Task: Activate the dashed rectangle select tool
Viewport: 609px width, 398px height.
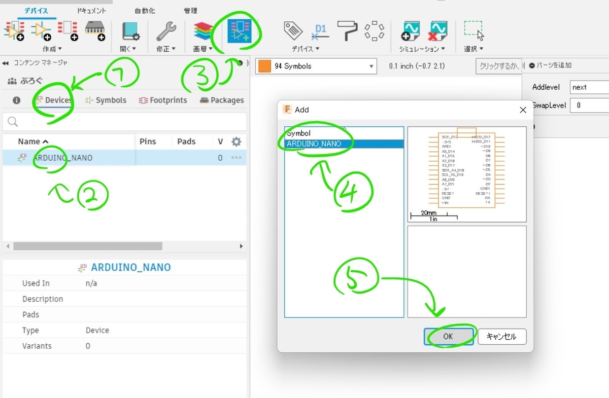Action: pyautogui.click(x=474, y=30)
